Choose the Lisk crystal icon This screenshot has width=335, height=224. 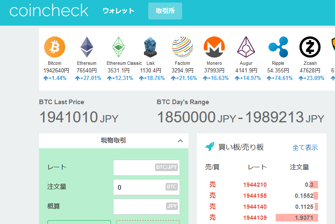tap(150, 47)
